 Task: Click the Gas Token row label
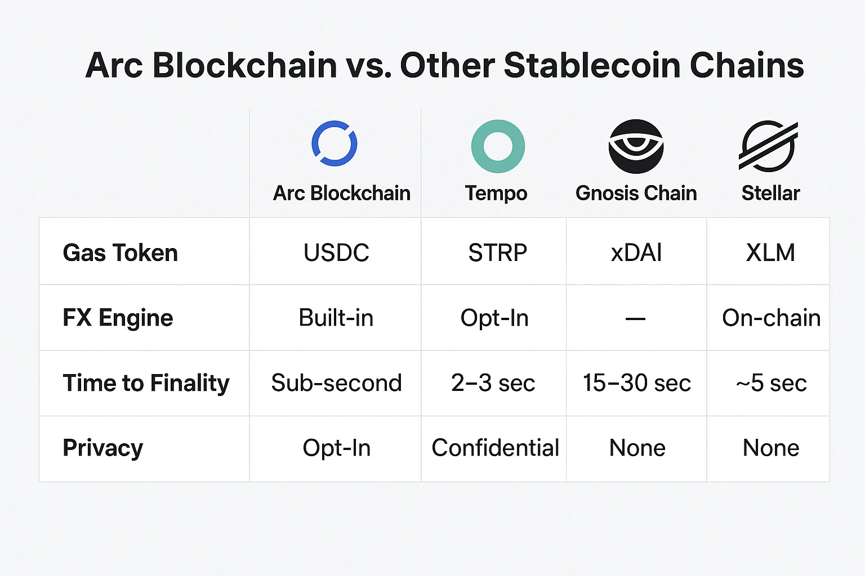[x=121, y=253]
